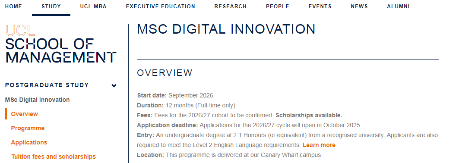Click the MSc Digital Innovation sidebar heading

pyautogui.click(x=38, y=100)
